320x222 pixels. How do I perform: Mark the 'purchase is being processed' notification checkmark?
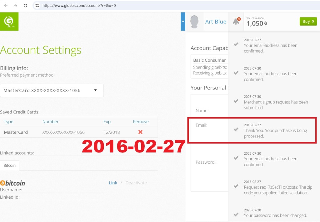coord(236,129)
